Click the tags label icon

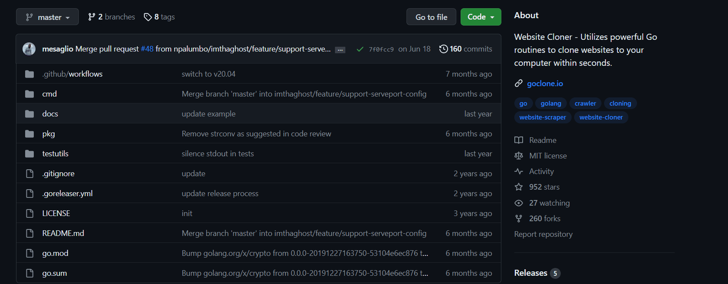(148, 17)
